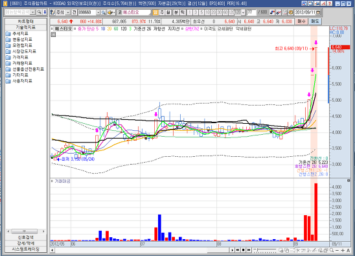355x256 pixels.
Task: Click the question mark help icon in title bar
Action: pyautogui.click(x=330, y=3)
